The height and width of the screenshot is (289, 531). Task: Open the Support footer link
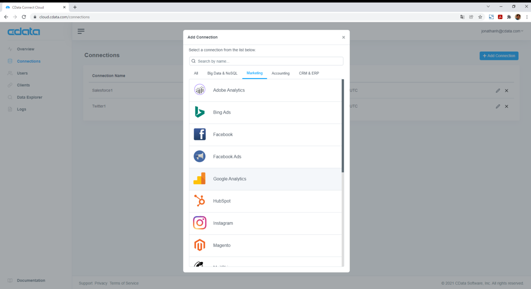point(85,283)
